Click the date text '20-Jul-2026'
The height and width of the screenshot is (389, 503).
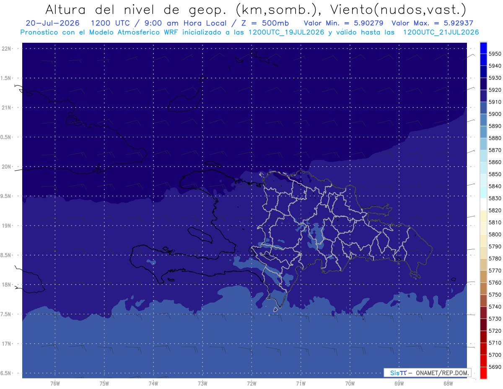(x=52, y=23)
